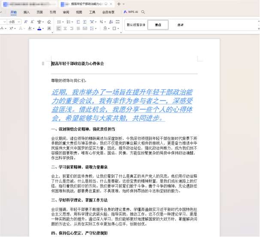The image size is (260, 237).
Task: Decrease font size with A- icon
Action: [32, 22]
